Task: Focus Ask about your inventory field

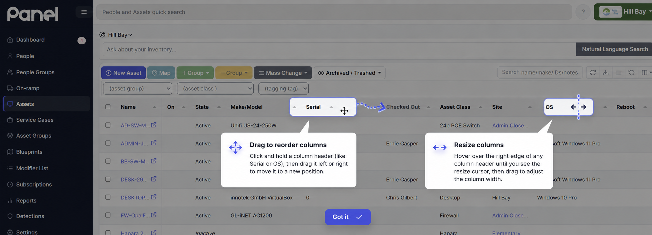Action: pyautogui.click(x=339, y=49)
